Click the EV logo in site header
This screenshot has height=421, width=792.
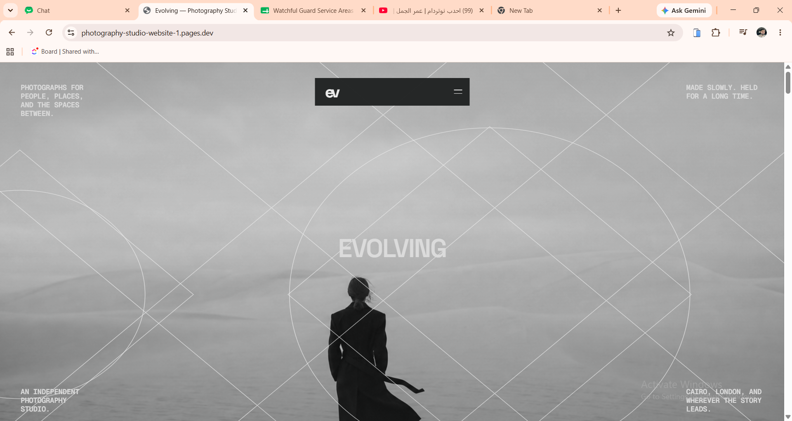pos(332,93)
